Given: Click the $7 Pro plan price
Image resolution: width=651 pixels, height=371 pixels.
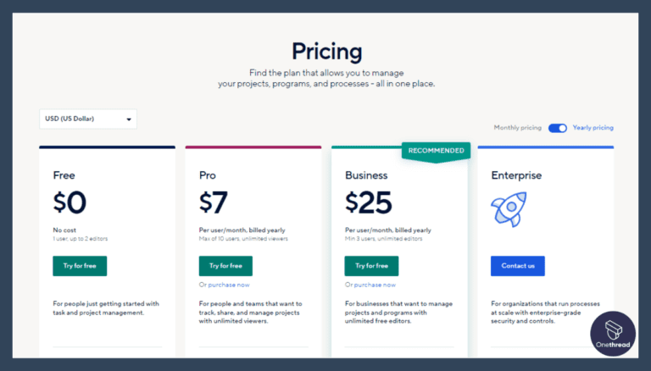Looking at the screenshot, I should 214,203.
